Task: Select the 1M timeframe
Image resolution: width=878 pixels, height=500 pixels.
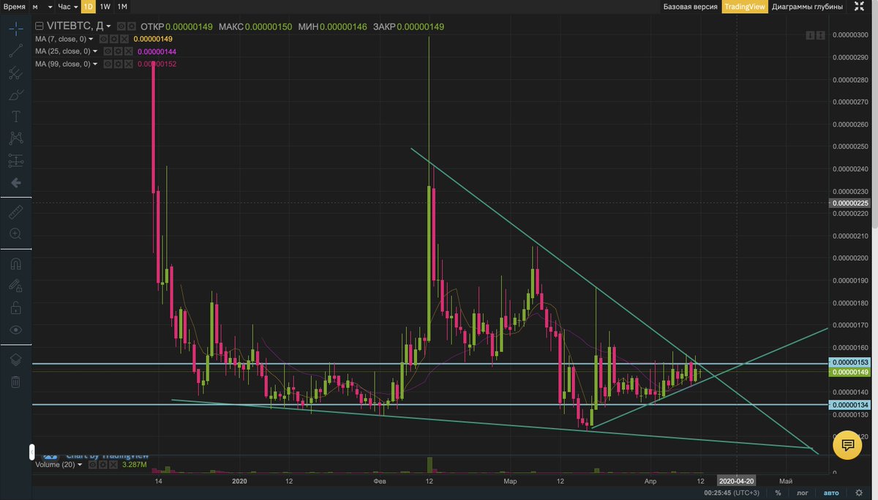Action: (x=122, y=7)
